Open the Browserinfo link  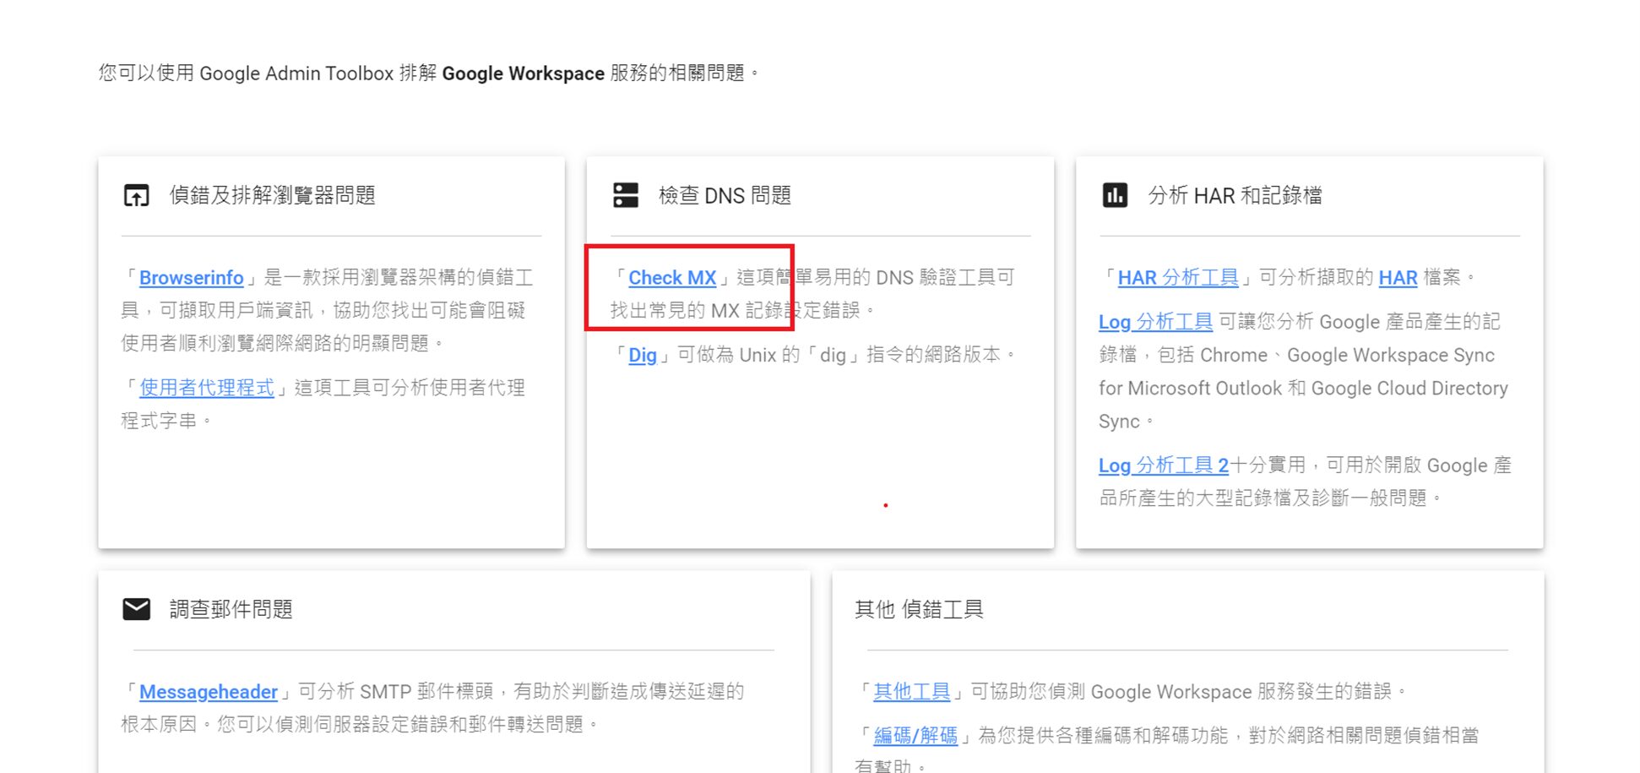(191, 278)
